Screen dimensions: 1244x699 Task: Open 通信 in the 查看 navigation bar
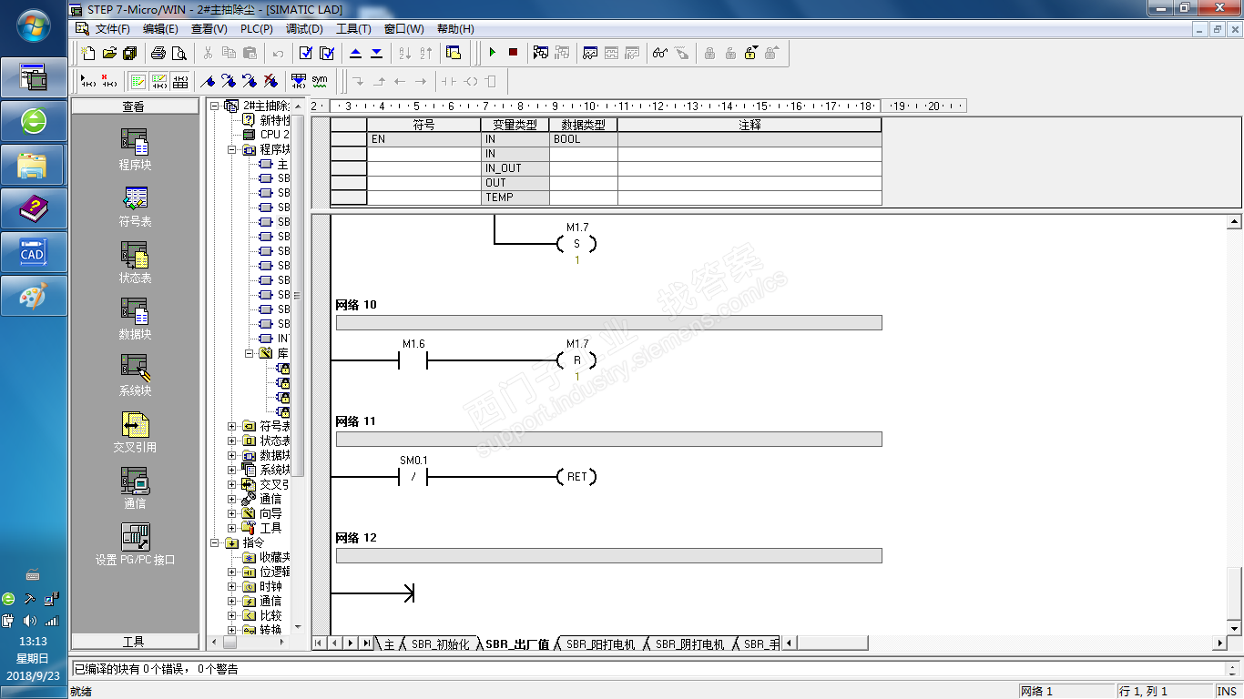pos(135,489)
